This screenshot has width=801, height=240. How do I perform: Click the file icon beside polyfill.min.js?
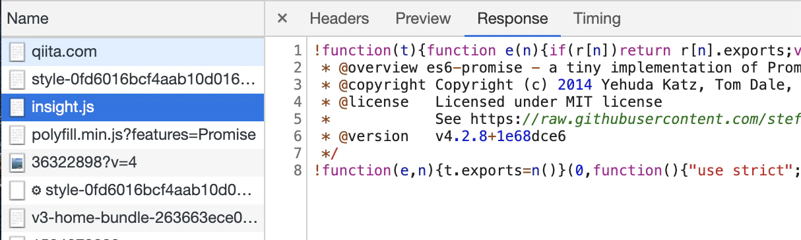pos(18,135)
